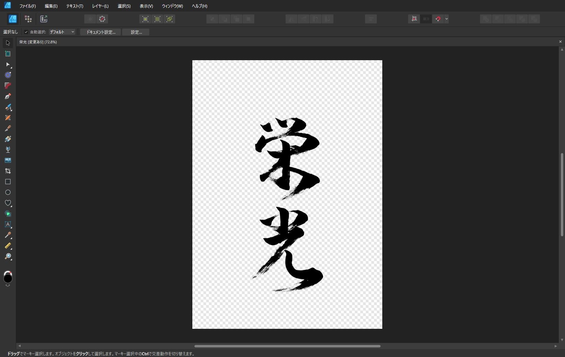
Task: Click the ドキュメント設定... button
Action: [x=100, y=32]
